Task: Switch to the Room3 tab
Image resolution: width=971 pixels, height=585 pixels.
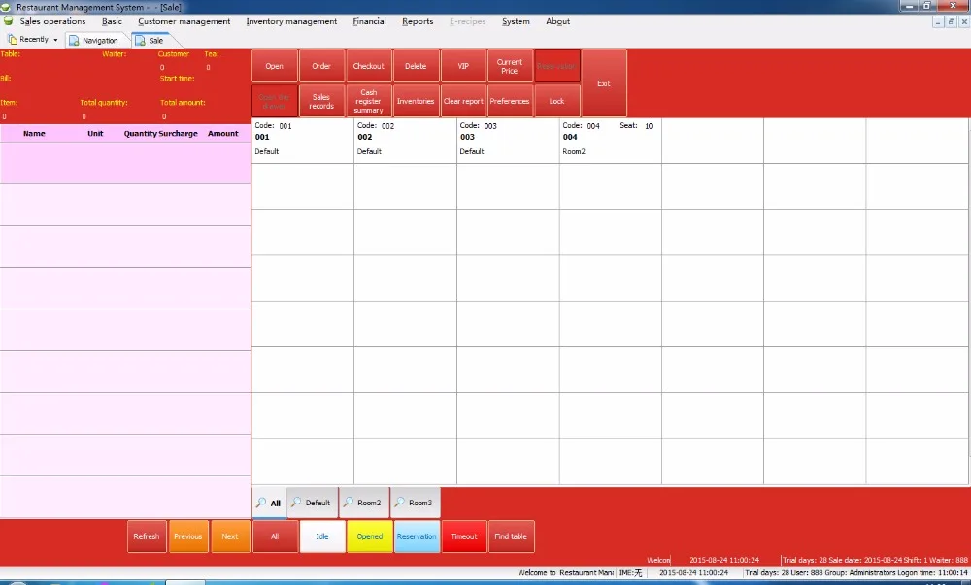Action: [x=416, y=503]
